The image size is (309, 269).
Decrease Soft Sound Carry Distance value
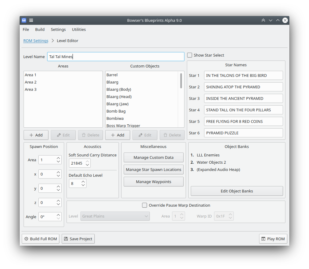pyautogui.click(x=87, y=165)
